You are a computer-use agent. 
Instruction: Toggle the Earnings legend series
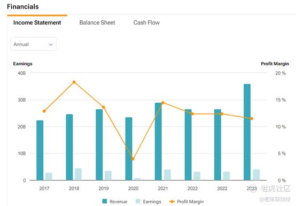coord(149,202)
